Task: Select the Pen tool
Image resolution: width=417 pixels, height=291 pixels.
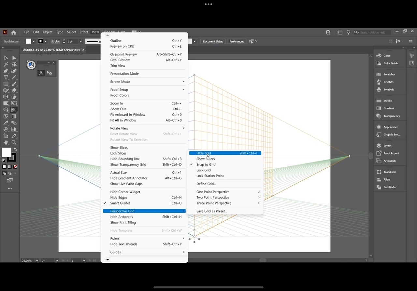Action: tap(6, 71)
